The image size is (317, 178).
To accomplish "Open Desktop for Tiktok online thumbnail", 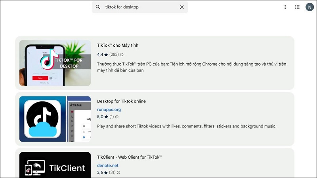I will [x=55, y=119].
